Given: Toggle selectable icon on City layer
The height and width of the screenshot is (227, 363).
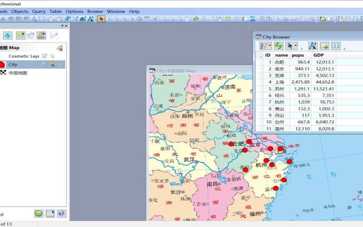Looking at the screenshot, I should [x=52, y=64].
